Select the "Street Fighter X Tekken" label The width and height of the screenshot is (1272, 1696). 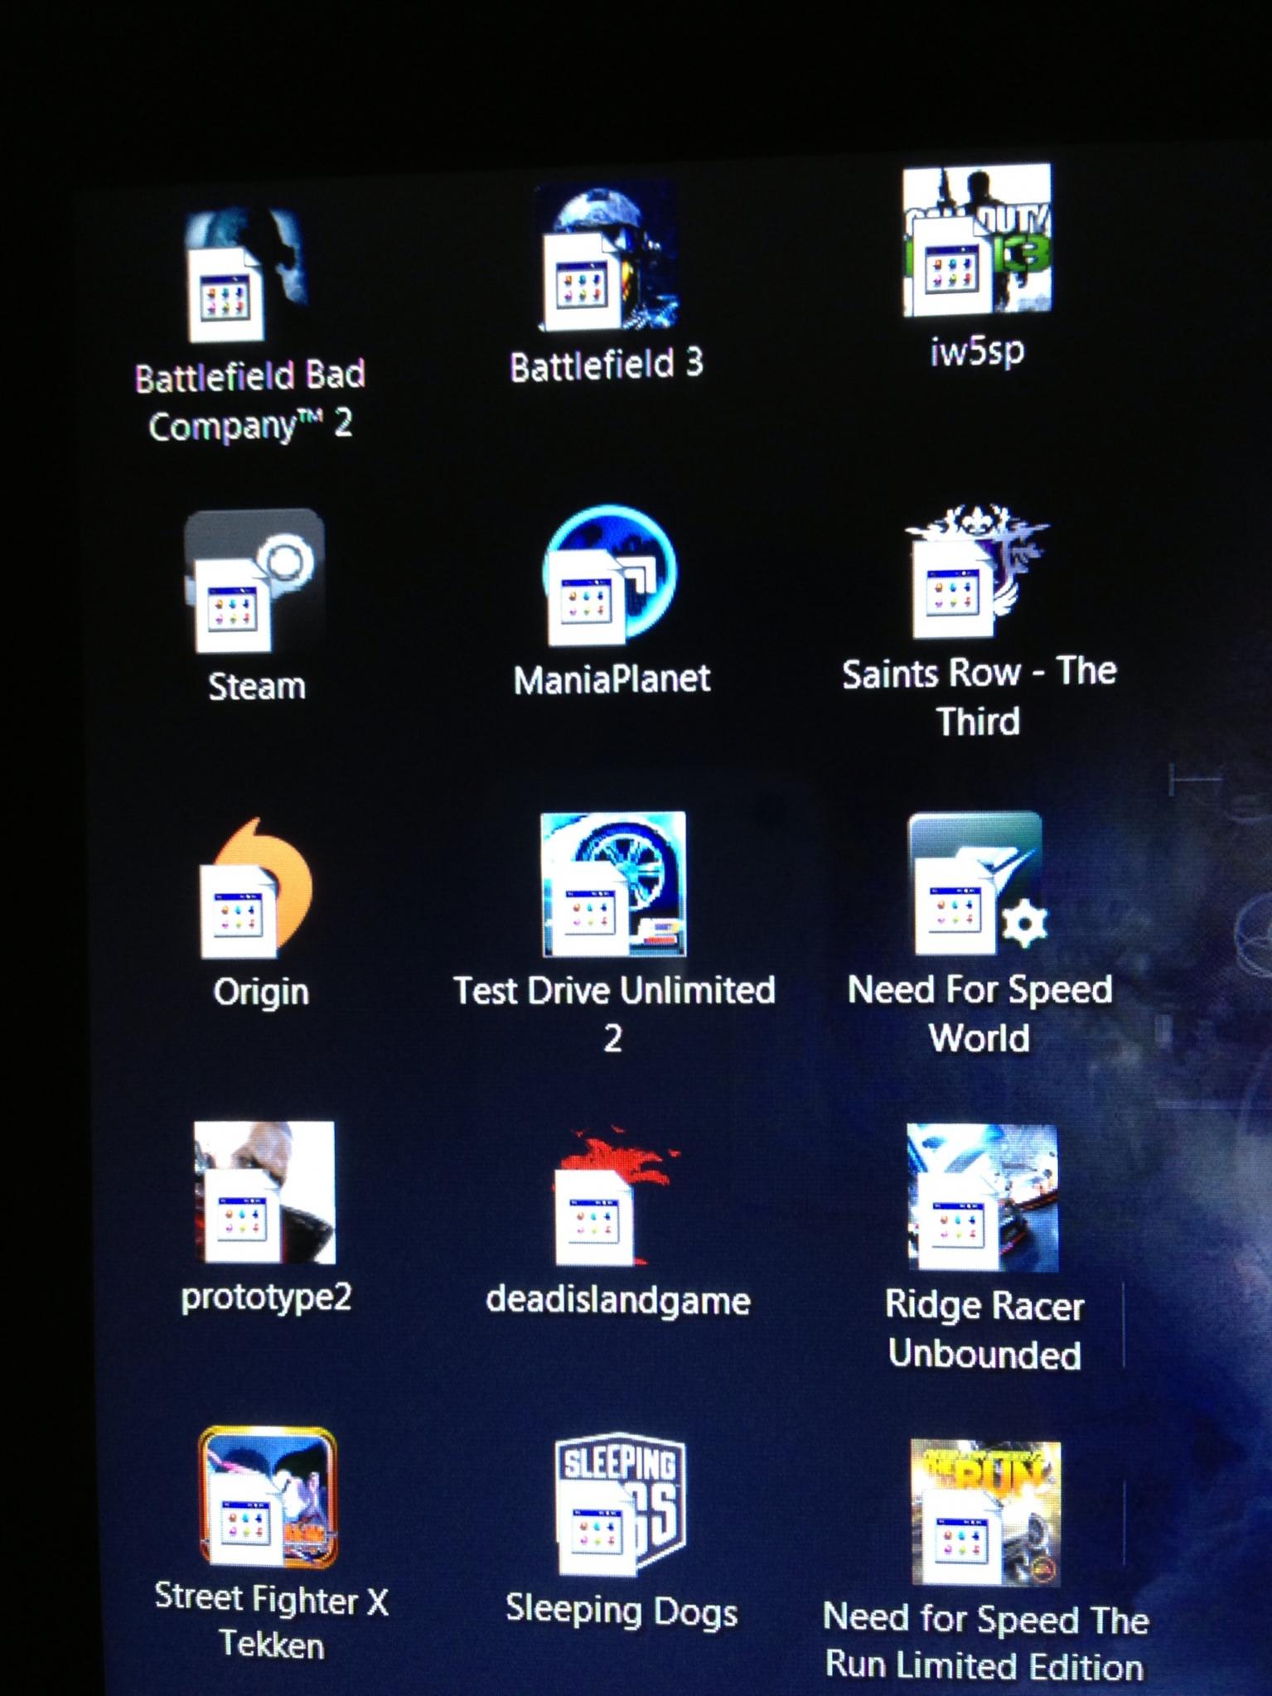coord(271,1621)
